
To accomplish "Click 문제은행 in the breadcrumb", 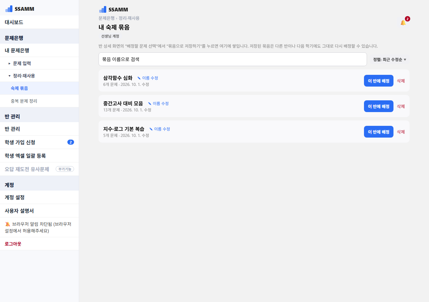I will pos(107,18).
